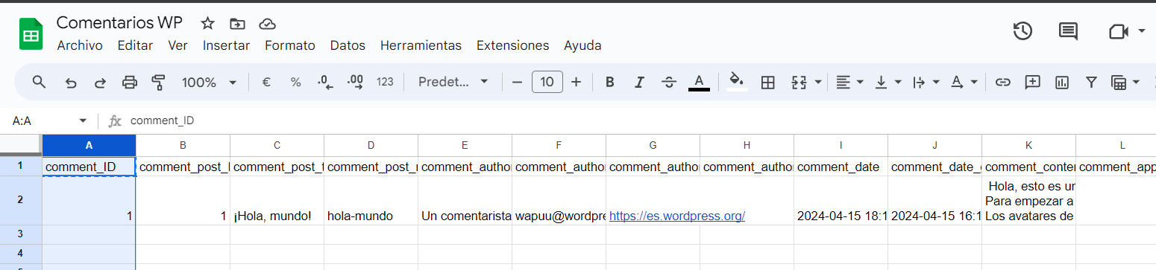Open the Extensiones menu
The image size is (1156, 270).
point(512,45)
